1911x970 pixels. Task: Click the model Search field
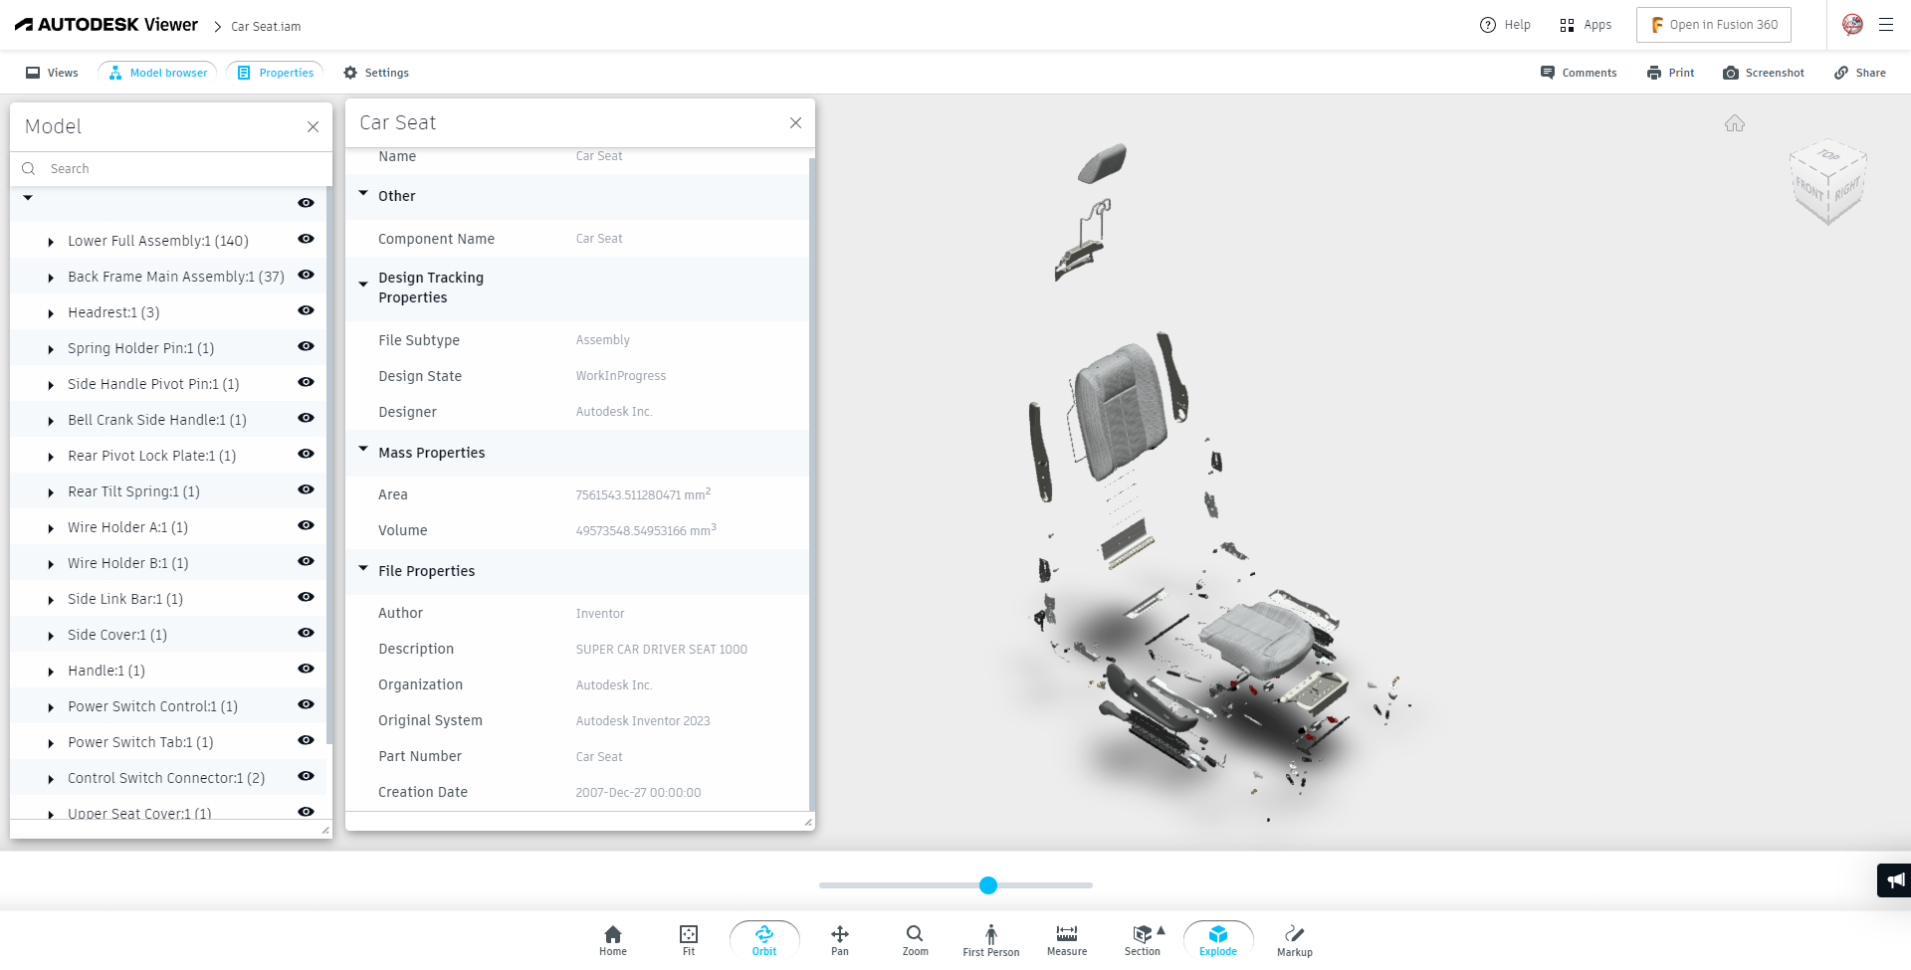point(169,168)
